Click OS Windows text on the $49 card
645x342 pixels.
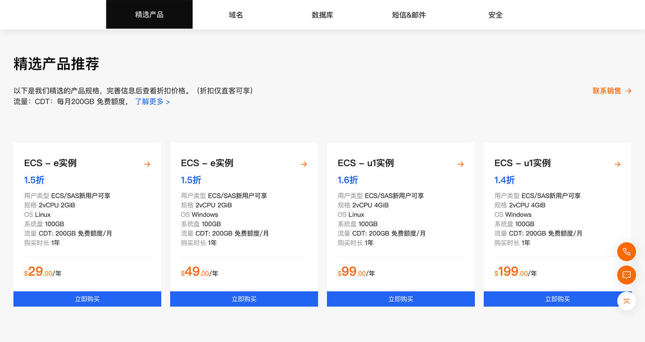tap(199, 215)
